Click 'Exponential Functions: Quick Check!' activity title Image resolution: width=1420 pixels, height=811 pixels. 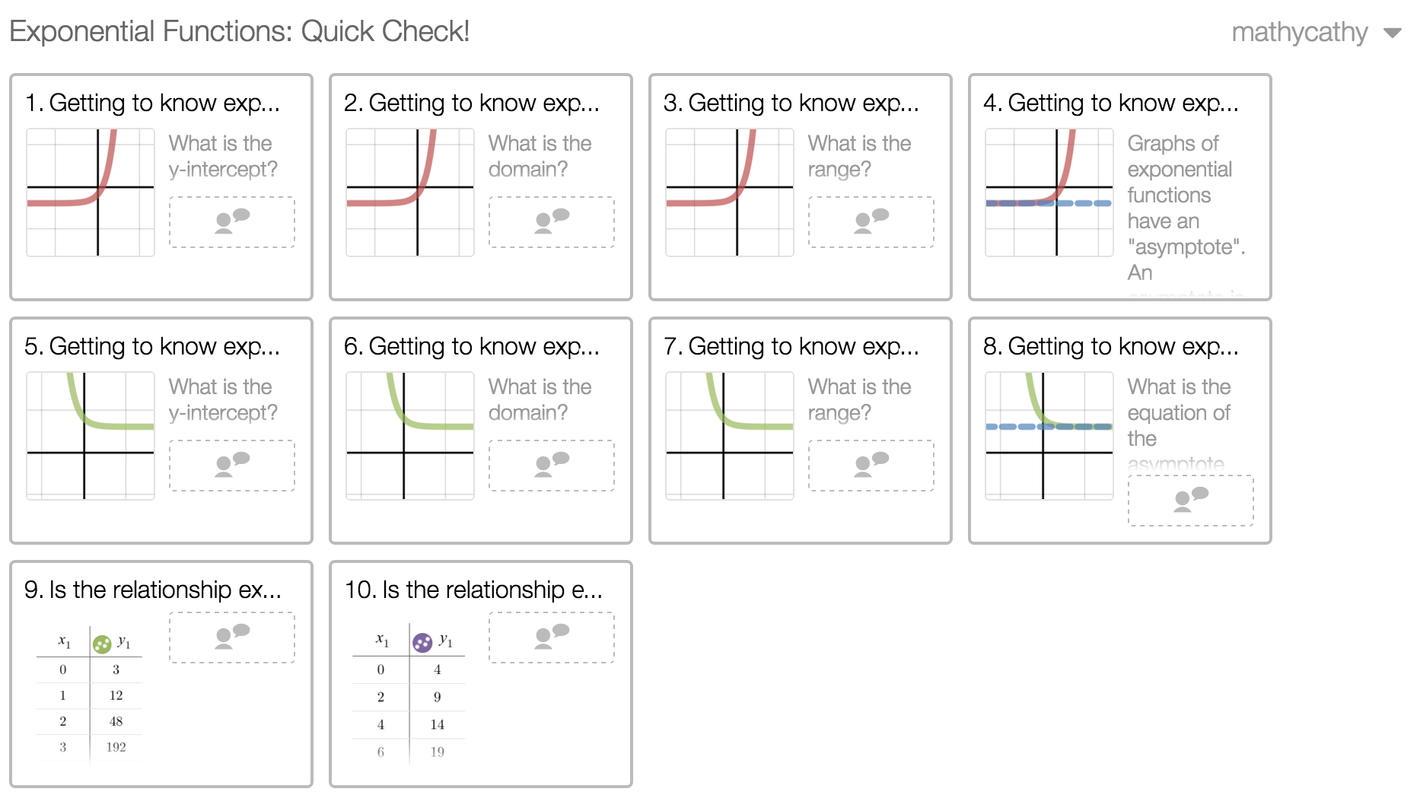tap(240, 31)
